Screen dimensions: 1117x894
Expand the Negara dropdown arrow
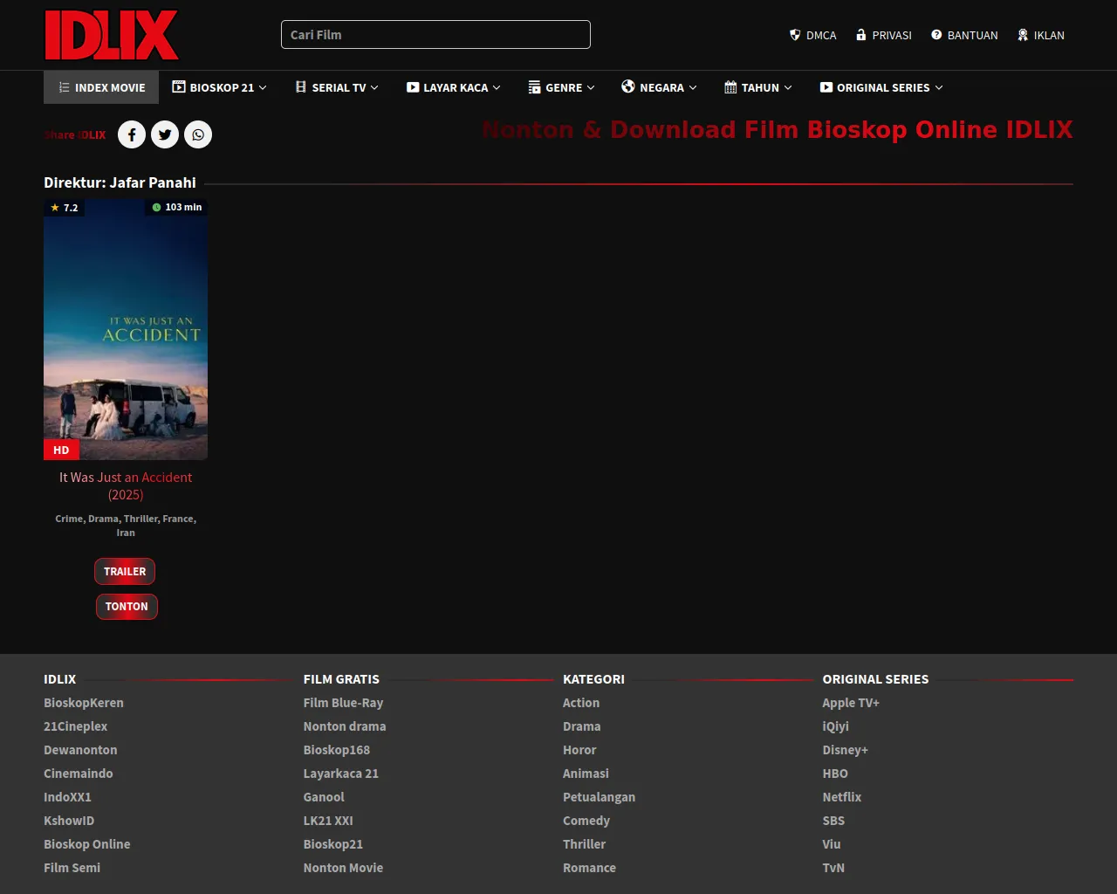(x=693, y=87)
